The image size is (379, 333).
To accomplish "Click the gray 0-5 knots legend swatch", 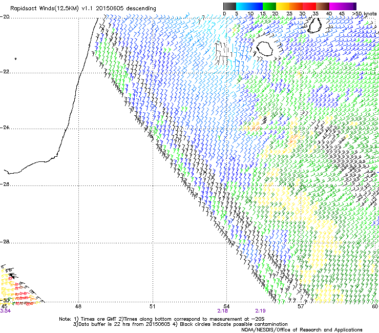I will (229, 6).
